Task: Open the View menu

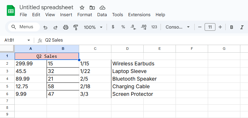Action: coord(50,15)
